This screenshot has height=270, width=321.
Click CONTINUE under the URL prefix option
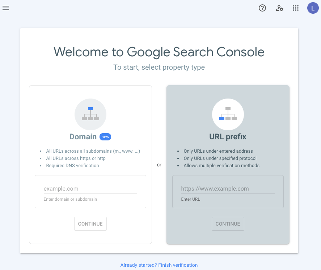pyautogui.click(x=228, y=224)
